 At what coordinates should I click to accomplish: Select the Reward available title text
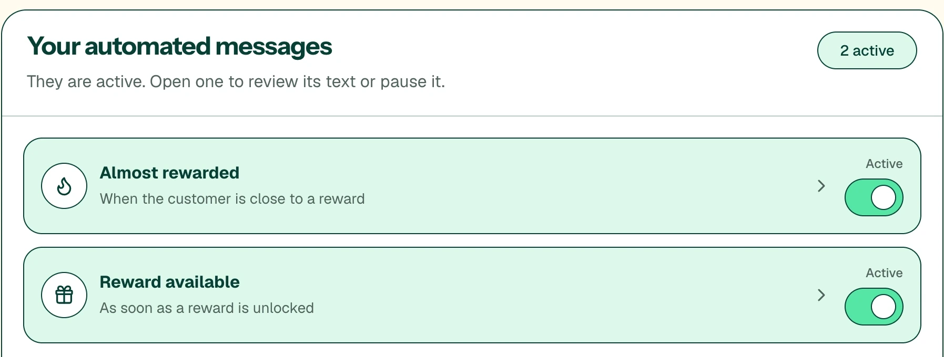coord(169,282)
